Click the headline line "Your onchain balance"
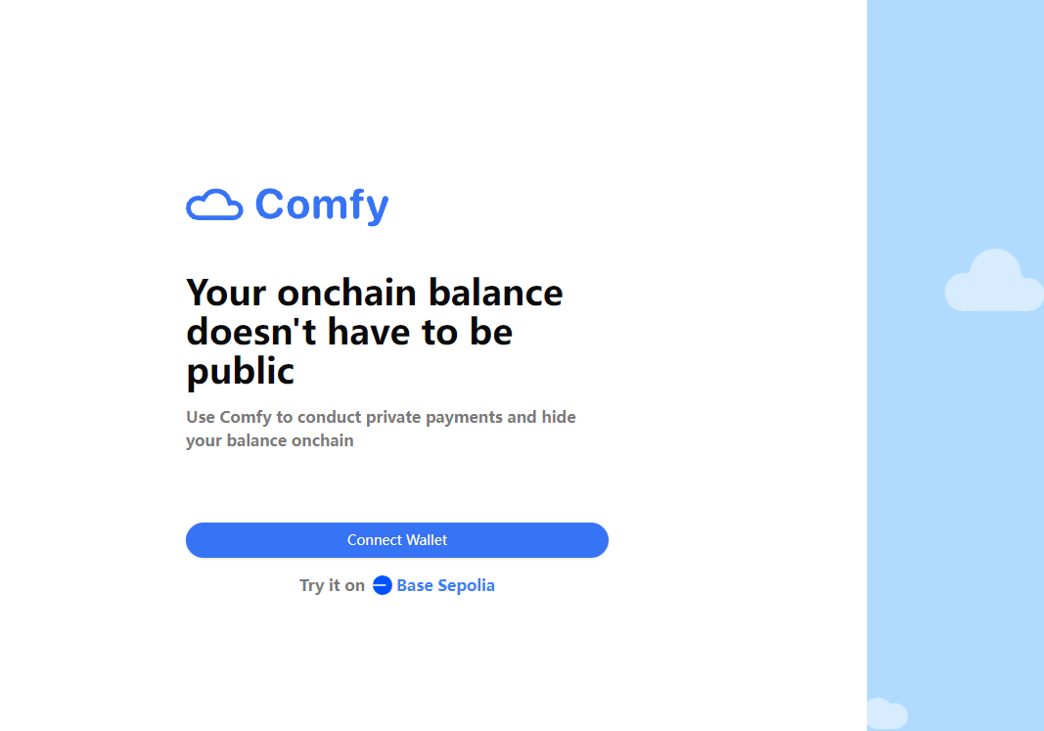The image size is (1044, 731). coord(375,293)
